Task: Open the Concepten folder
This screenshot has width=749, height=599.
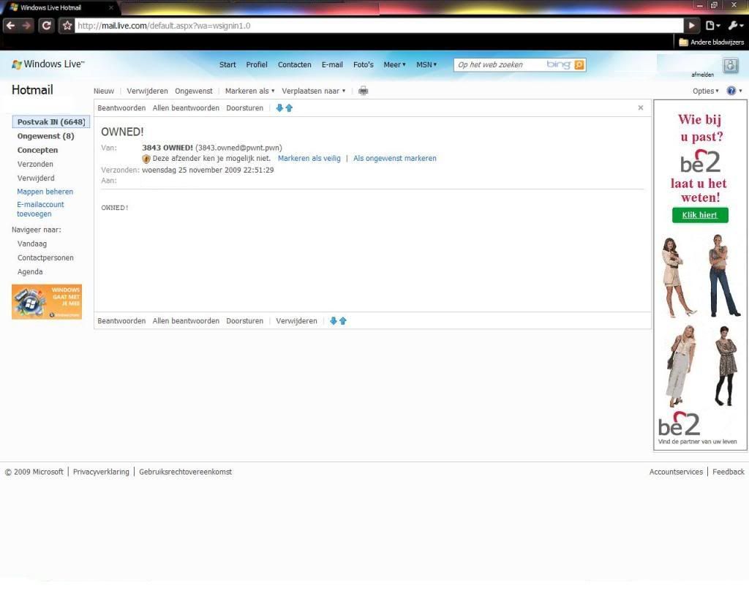Action: (x=37, y=150)
